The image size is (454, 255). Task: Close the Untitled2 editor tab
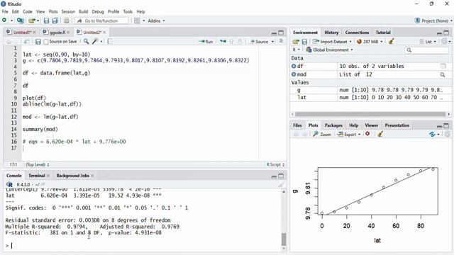[x=104, y=33]
